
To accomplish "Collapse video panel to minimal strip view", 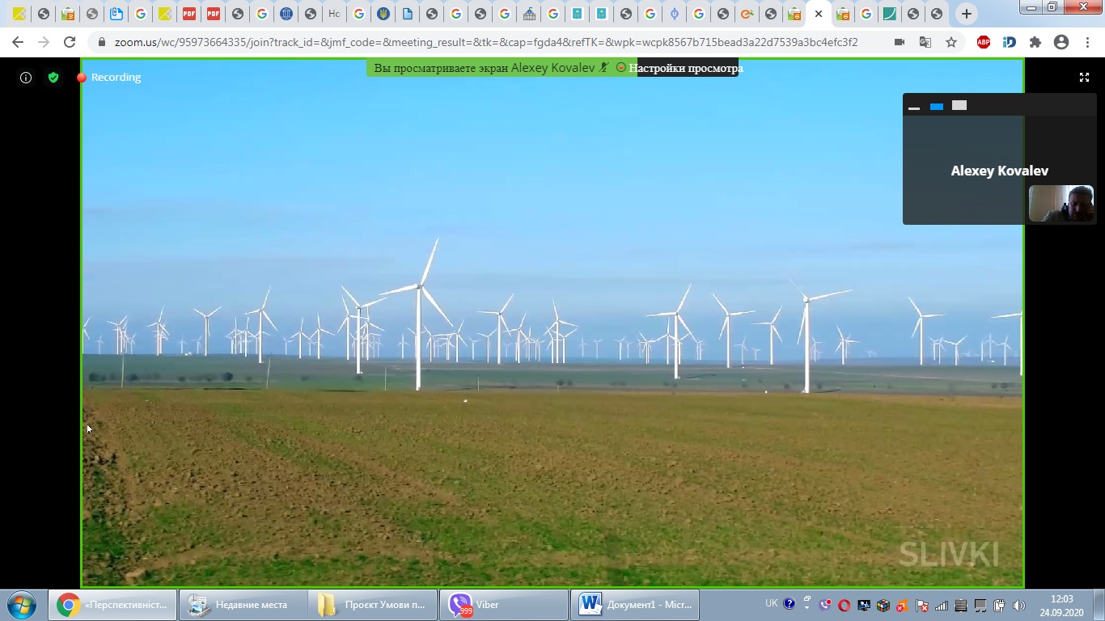I will point(914,106).
